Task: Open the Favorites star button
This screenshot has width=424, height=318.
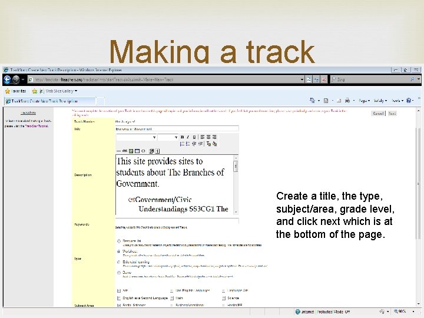Action: tap(16, 91)
